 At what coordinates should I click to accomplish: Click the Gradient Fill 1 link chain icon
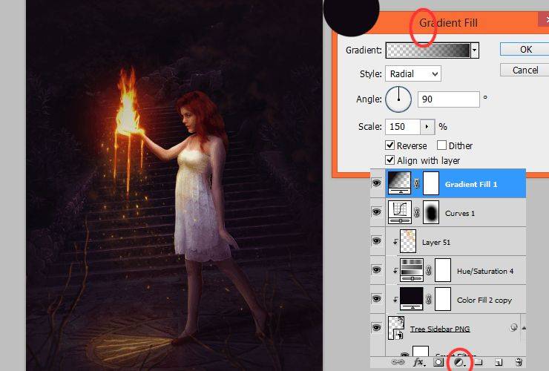pos(417,183)
